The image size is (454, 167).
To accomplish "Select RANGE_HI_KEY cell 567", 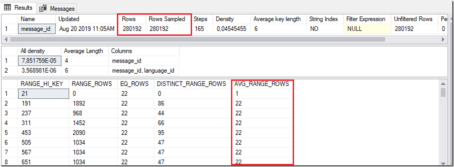I will (x=43, y=152).
